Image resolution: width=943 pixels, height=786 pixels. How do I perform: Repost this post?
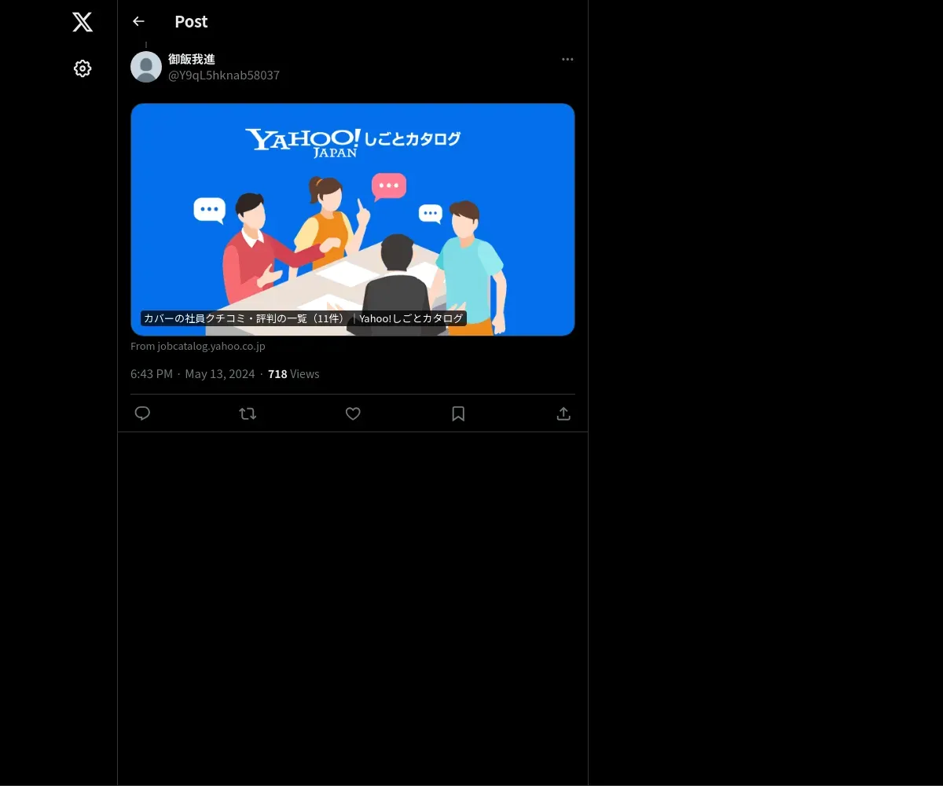point(248,413)
